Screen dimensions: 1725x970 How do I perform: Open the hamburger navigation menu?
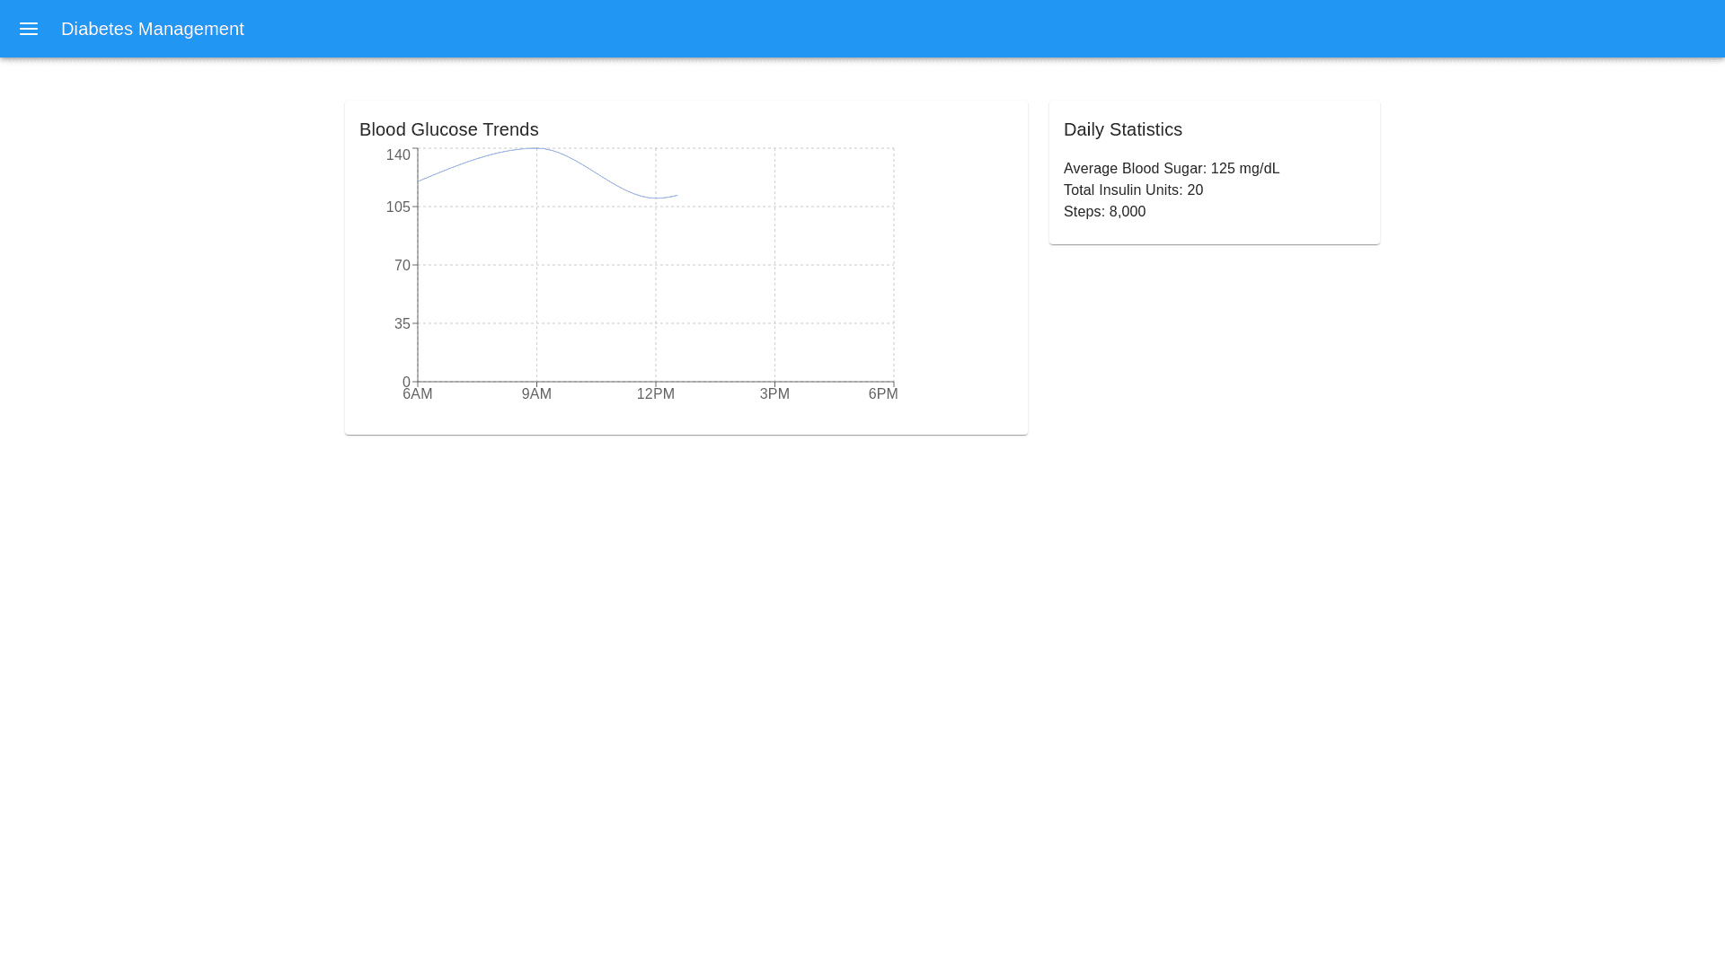(x=29, y=29)
